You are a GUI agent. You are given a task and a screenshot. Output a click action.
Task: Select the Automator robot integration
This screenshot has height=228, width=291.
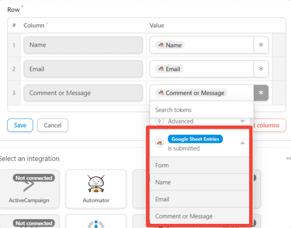tap(96, 189)
